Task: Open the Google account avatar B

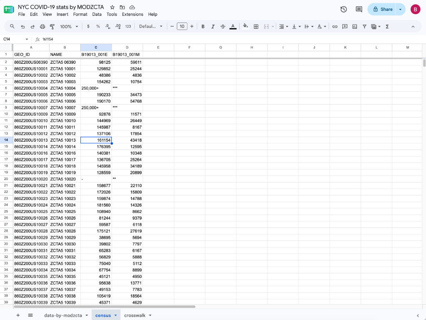Action: tap(415, 9)
